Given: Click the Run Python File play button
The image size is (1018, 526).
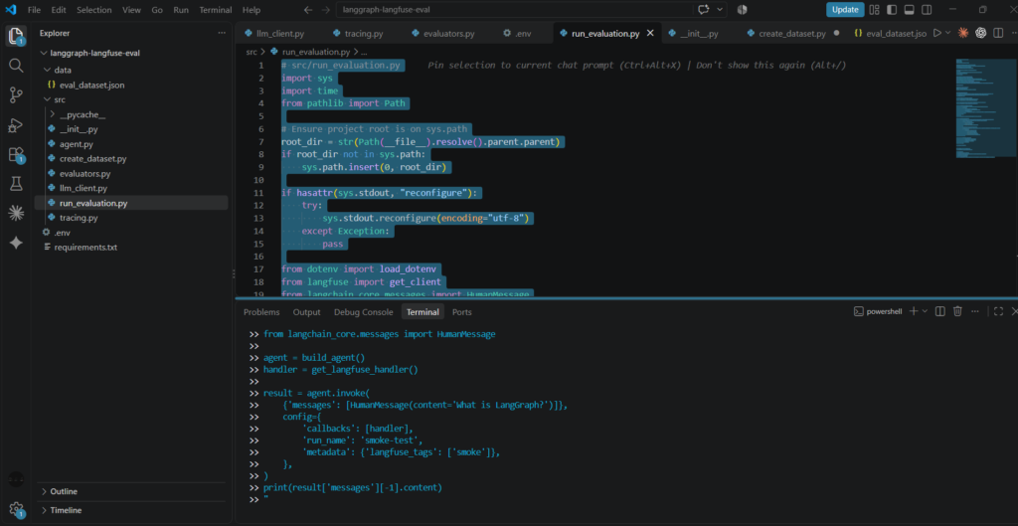Looking at the screenshot, I should 936,33.
